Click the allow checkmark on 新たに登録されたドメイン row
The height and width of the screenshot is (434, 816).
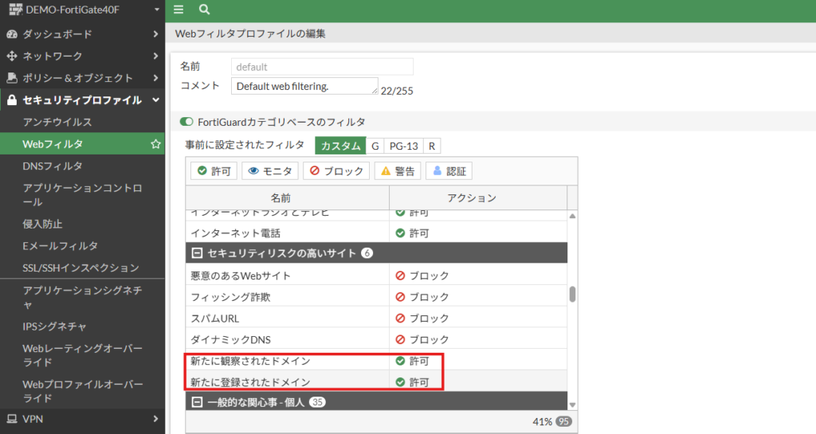(x=400, y=382)
